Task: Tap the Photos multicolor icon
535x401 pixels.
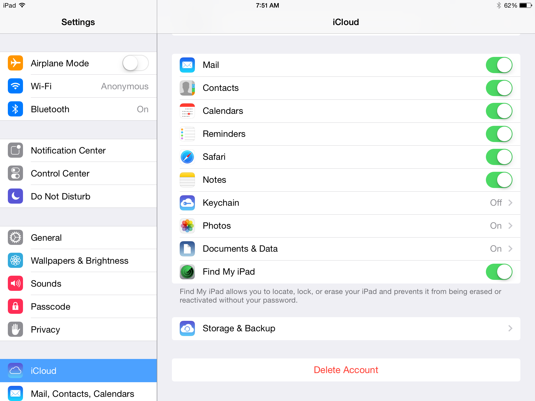Action: point(188,225)
